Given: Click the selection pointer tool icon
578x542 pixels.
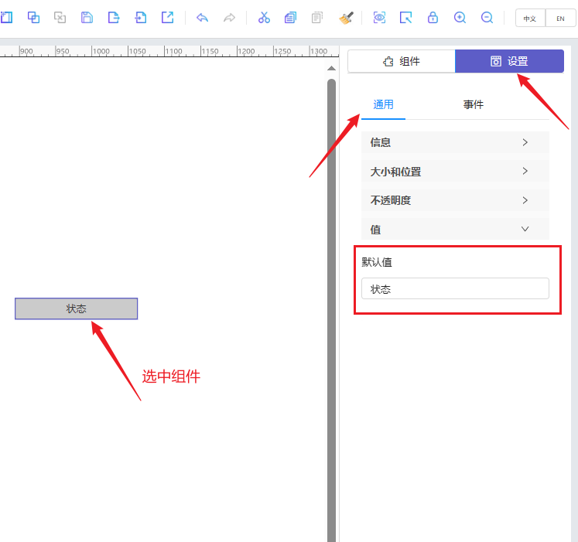Looking at the screenshot, I should (x=406, y=17).
